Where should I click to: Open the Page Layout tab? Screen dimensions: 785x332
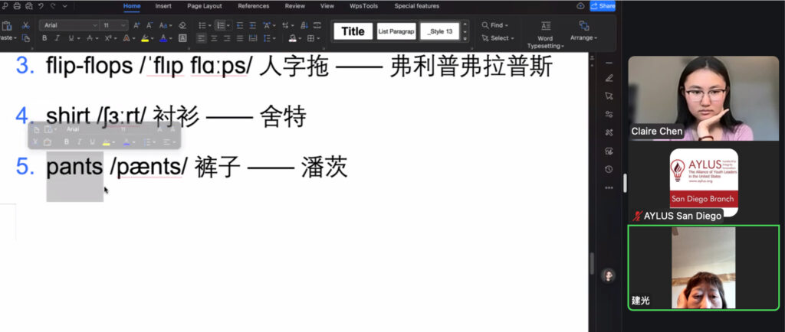(205, 6)
